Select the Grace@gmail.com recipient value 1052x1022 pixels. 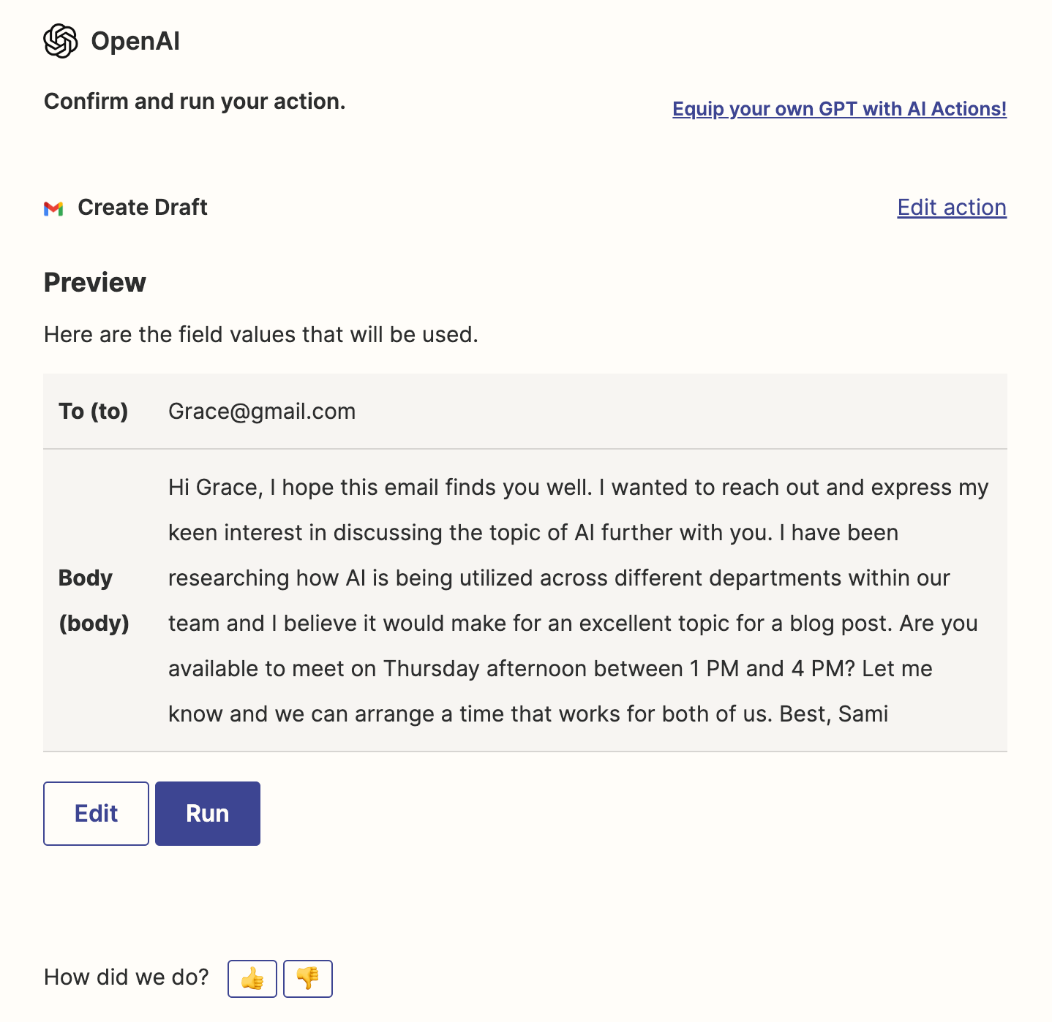tap(262, 412)
